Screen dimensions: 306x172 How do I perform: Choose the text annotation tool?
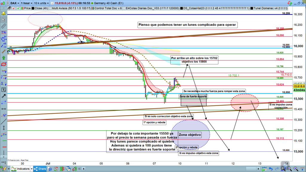click(4, 89)
